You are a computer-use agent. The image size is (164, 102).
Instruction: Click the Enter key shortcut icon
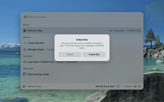[118, 86]
